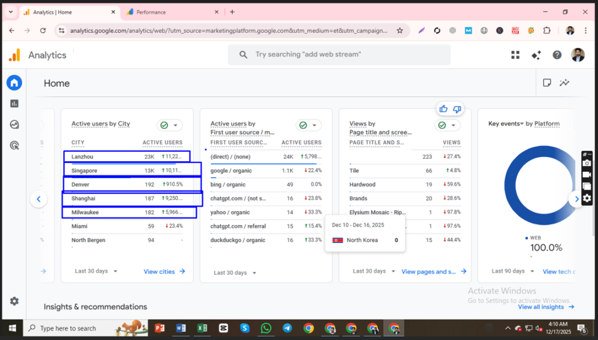598x340 pixels.
Task: Open the Advertising section in the sidebar
Action: click(x=14, y=145)
